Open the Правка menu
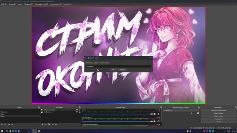 click(x=12, y=4)
